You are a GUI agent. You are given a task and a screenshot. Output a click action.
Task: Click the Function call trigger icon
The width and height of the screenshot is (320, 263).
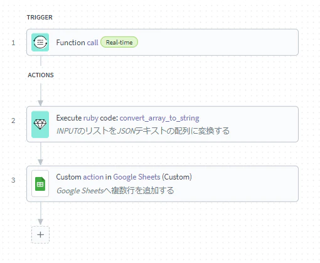click(40, 42)
